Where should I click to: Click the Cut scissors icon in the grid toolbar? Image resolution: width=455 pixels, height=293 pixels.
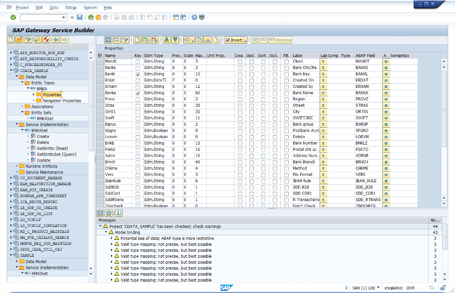(208, 40)
